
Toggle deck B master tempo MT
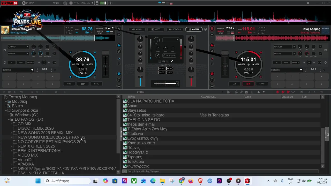click(x=239, y=33)
